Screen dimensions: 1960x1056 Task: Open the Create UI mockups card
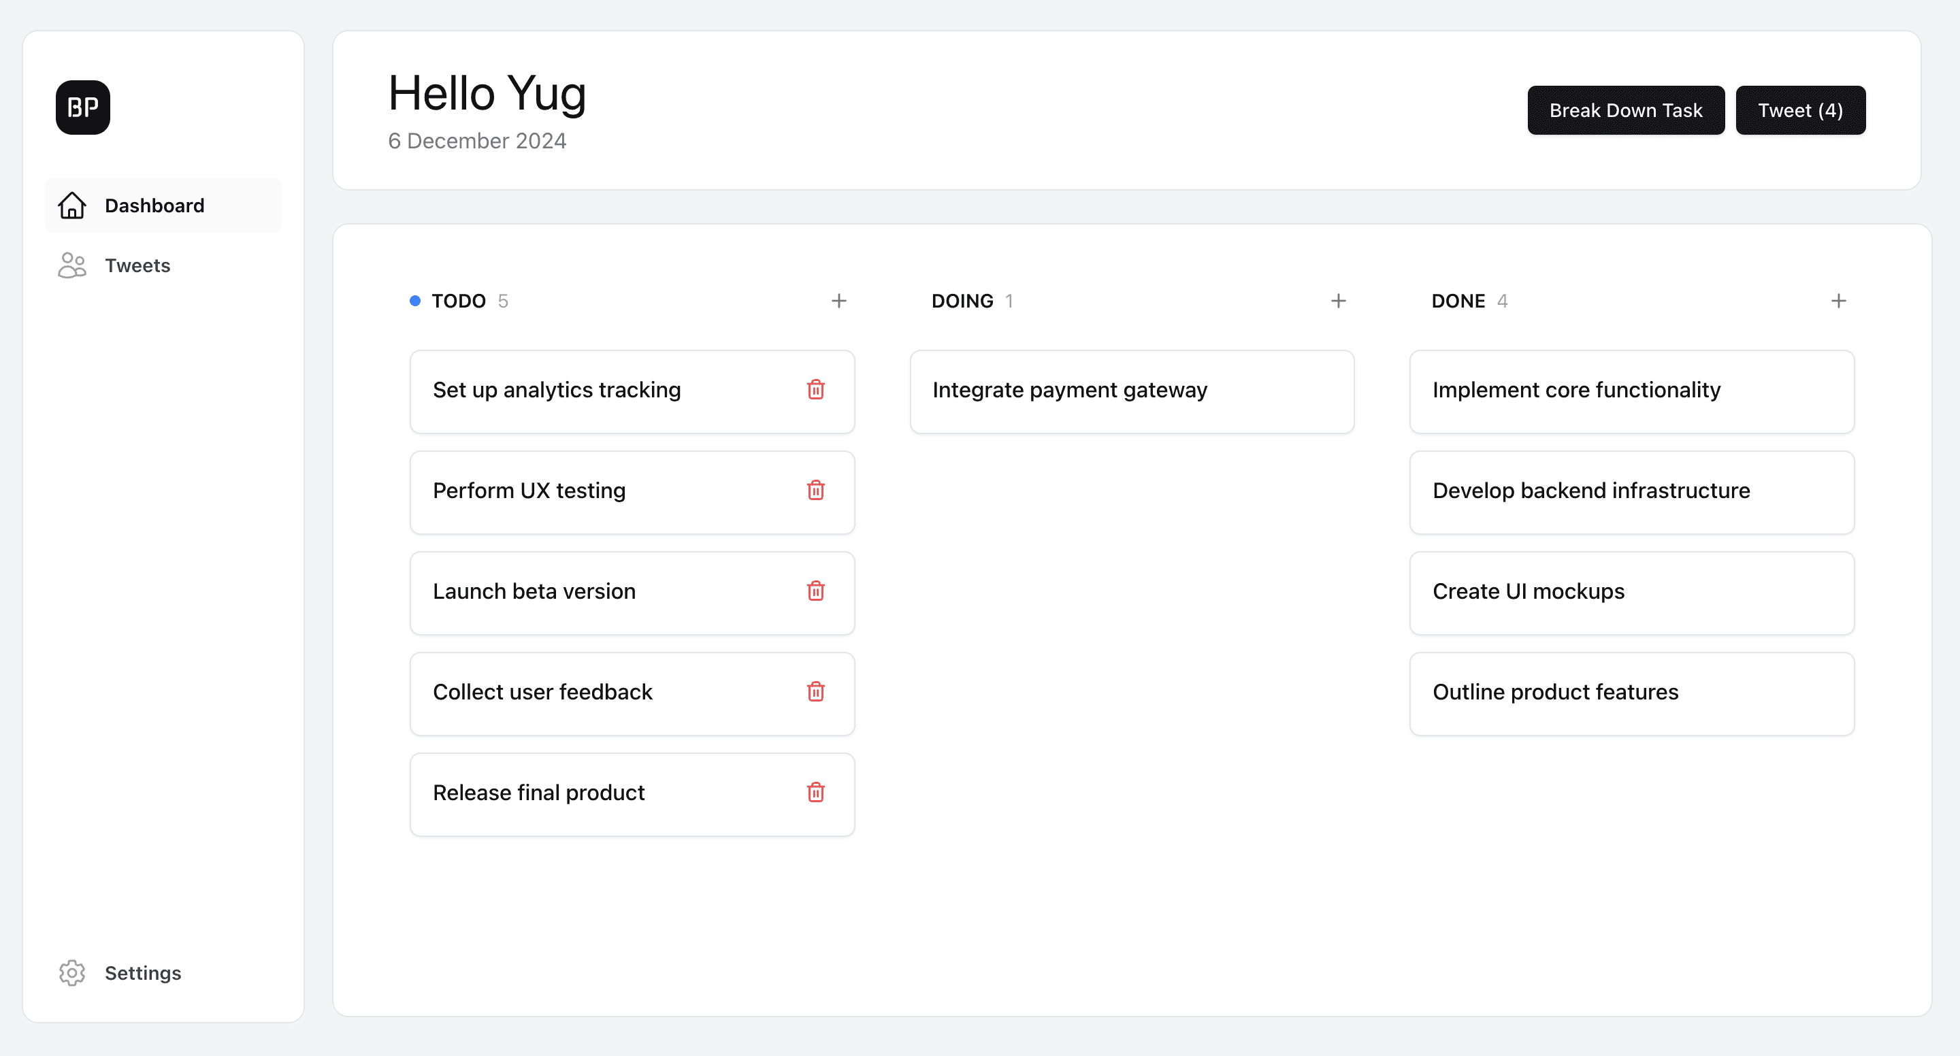[x=1631, y=593]
